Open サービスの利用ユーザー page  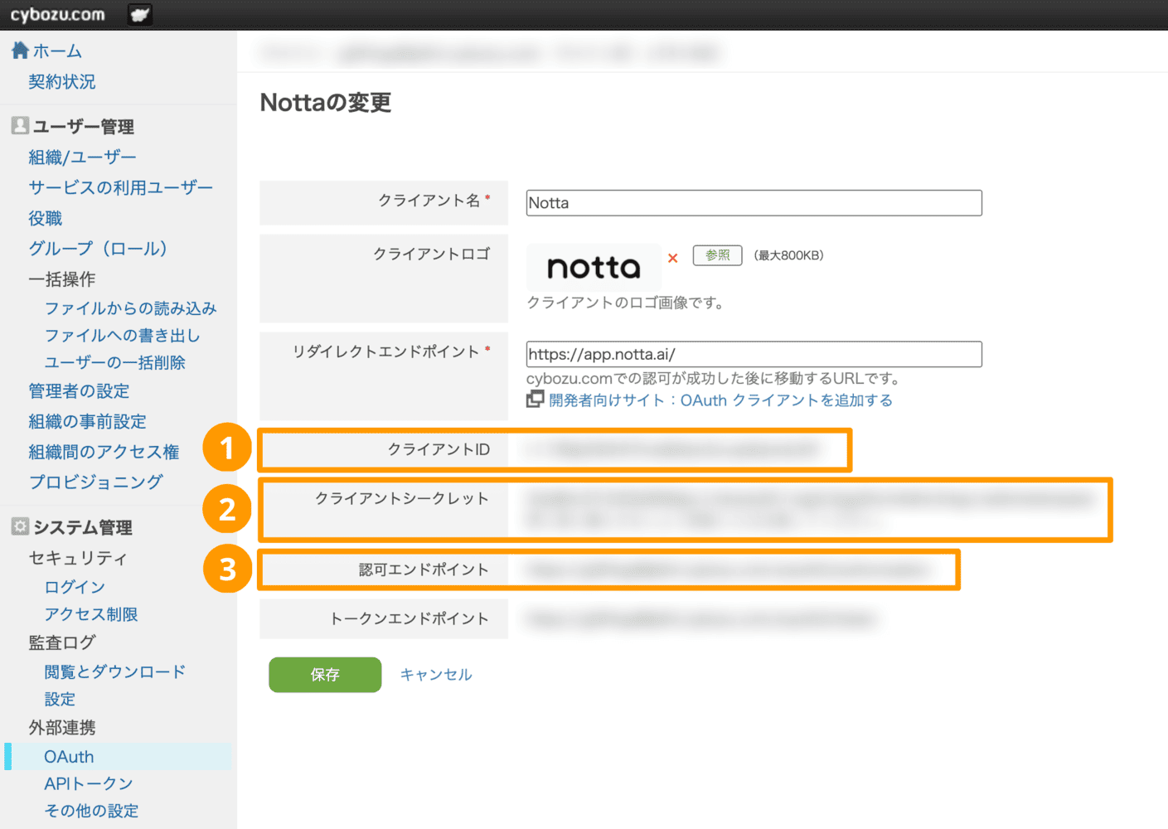click(x=120, y=188)
